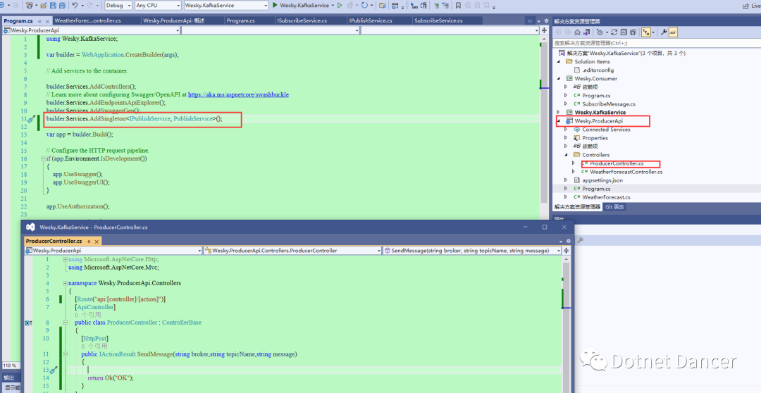This screenshot has height=393, width=761.
Task: Toggle nested-files view button in Solution Explorer
Action: [646, 32]
